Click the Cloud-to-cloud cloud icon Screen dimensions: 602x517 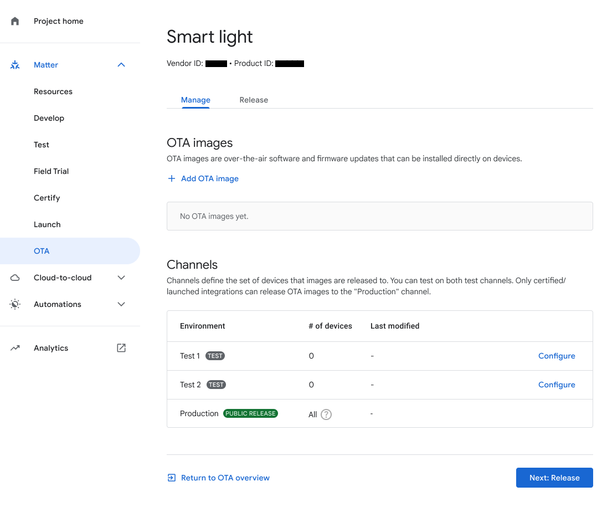click(x=14, y=278)
